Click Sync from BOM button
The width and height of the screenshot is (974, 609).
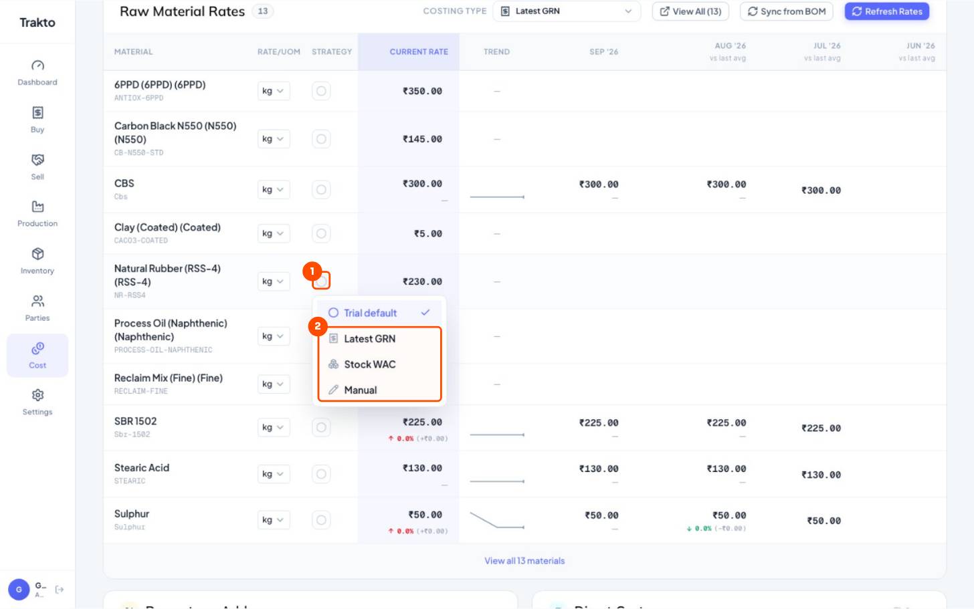787,11
